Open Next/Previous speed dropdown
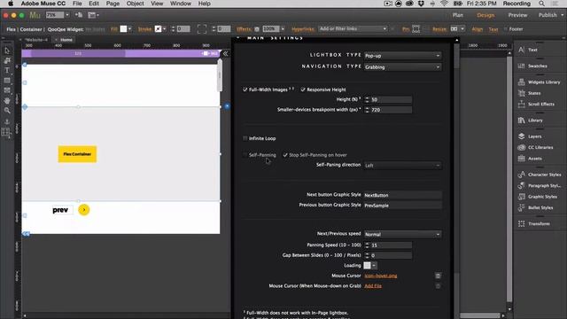This screenshot has height=319, width=567. pos(402,234)
